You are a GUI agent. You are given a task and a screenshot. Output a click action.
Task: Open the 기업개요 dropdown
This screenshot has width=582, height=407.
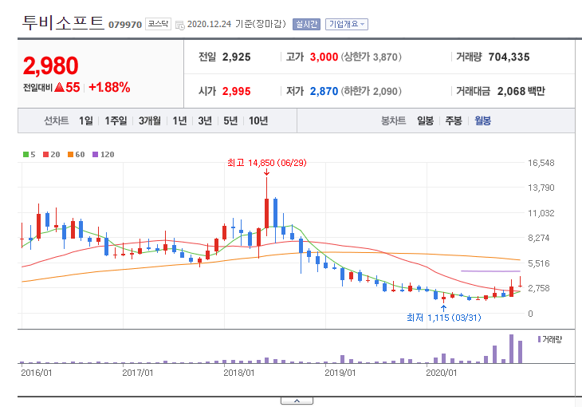click(x=347, y=24)
